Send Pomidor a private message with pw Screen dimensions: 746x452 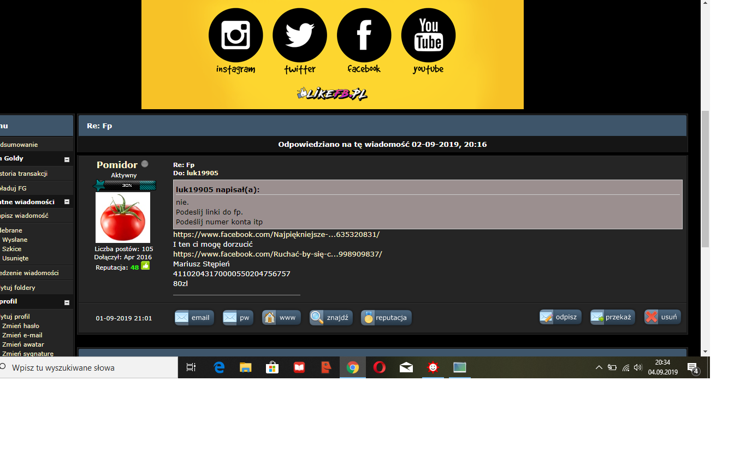pyautogui.click(x=238, y=318)
